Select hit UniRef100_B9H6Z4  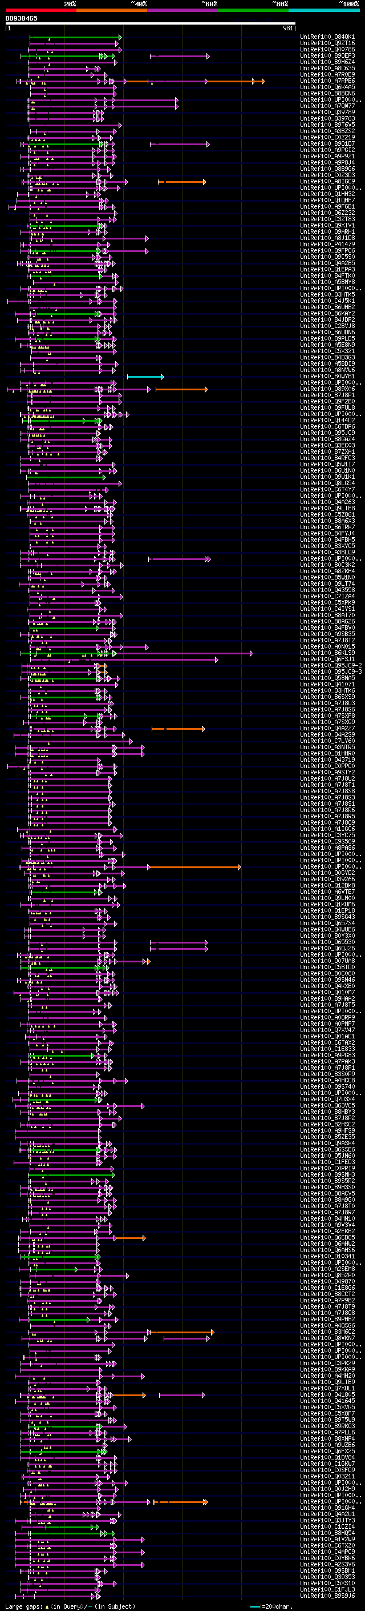(327, 62)
